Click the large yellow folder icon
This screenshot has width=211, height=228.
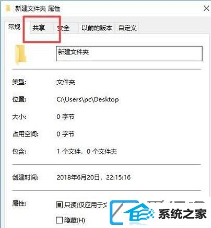(20, 54)
